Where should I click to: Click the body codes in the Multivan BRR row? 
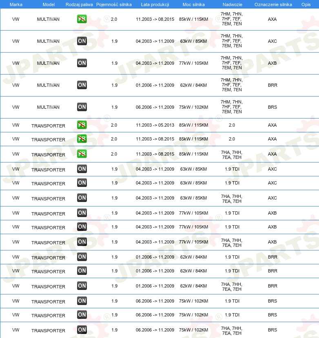[x=232, y=85]
